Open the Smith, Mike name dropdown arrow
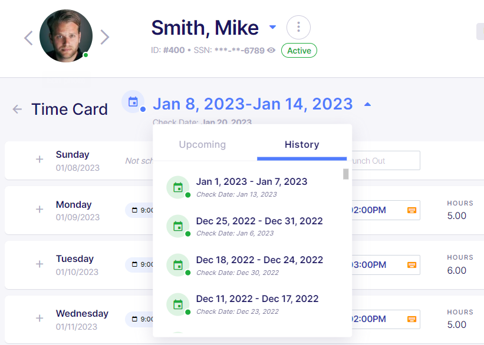This screenshot has height=345, width=484. pos(272,27)
